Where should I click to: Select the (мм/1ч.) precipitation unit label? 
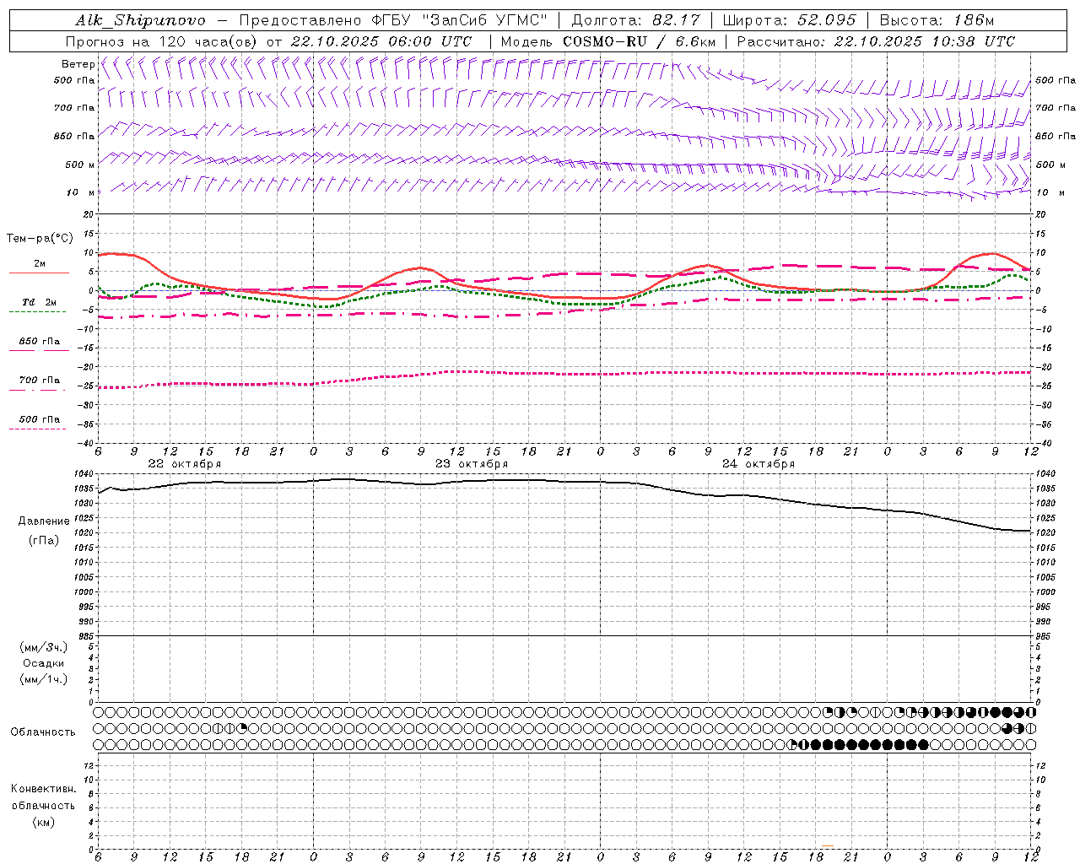pos(43,679)
